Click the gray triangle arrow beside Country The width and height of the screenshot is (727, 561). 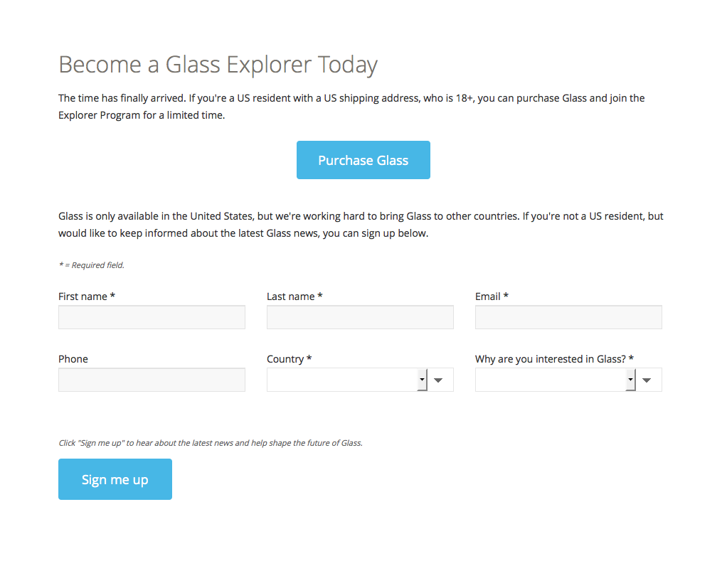click(x=439, y=380)
